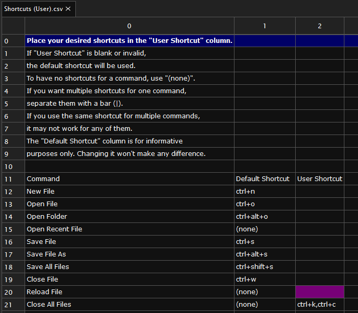Image resolution: width=358 pixels, height=313 pixels.
Task: Click 'The "Default Shortcut" column is for informative' cell
Action: click(x=129, y=141)
